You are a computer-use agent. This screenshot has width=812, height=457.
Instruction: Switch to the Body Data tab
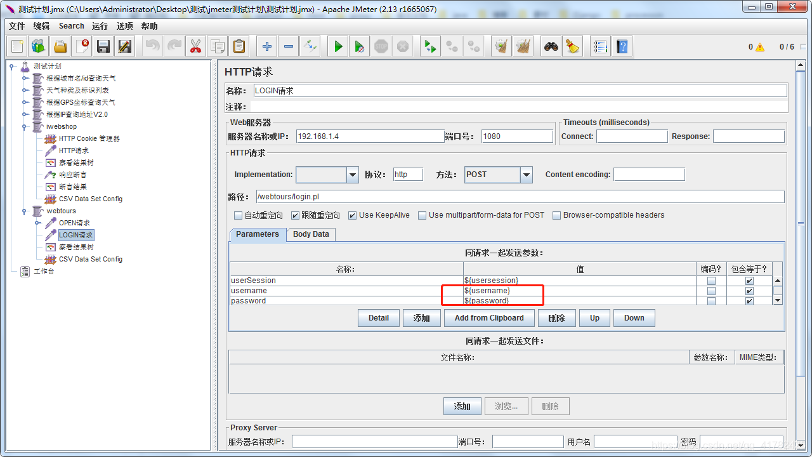coord(311,234)
